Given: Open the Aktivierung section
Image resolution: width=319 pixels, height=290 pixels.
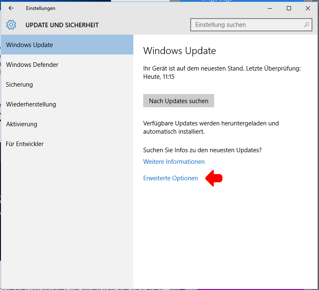Looking at the screenshot, I should click(x=67, y=124).
